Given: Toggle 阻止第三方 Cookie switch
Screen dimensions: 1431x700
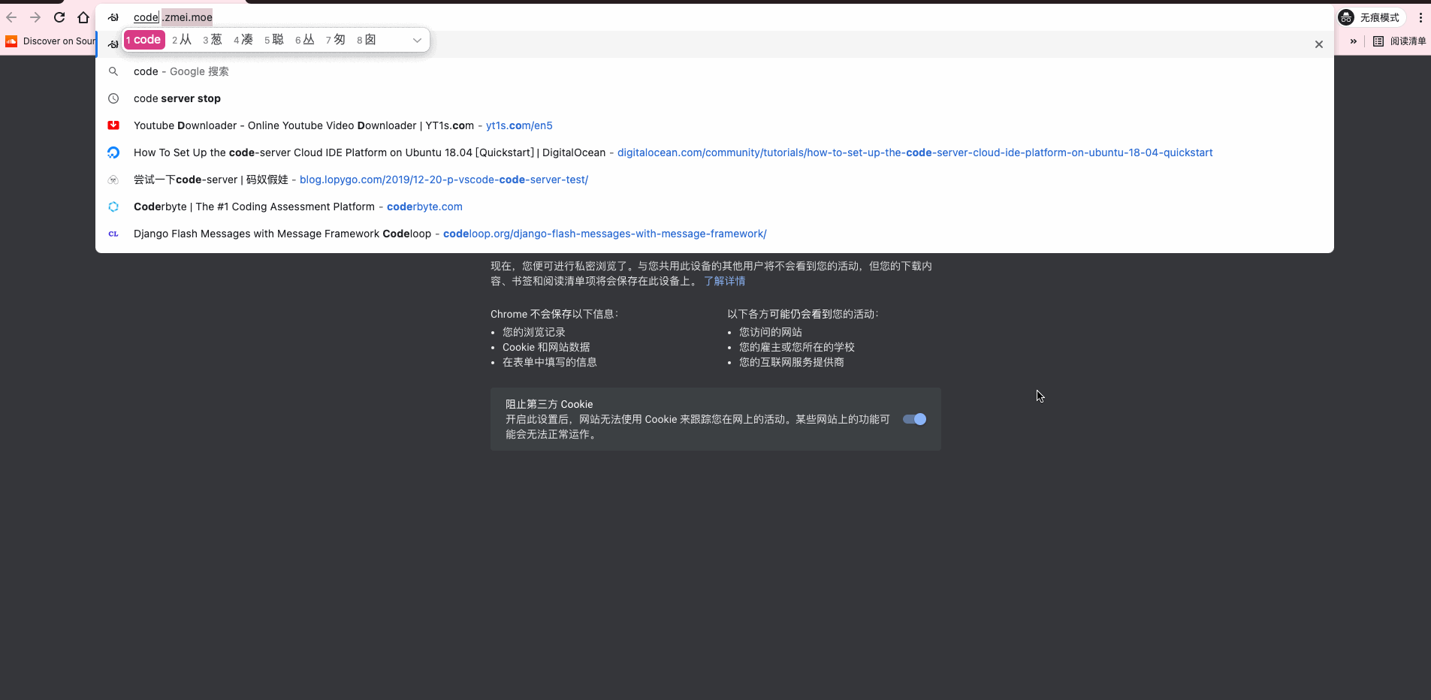Looking at the screenshot, I should pos(914,419).
